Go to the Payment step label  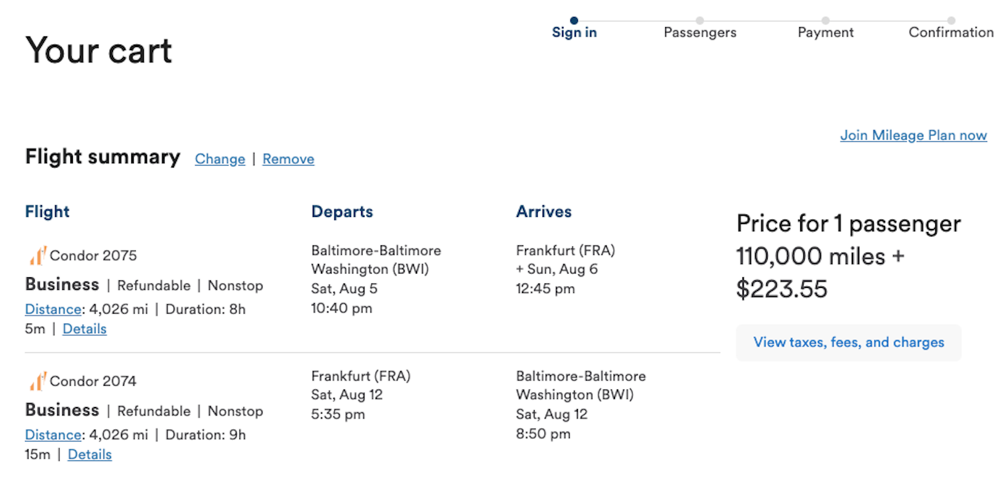(x=825, y=32)
